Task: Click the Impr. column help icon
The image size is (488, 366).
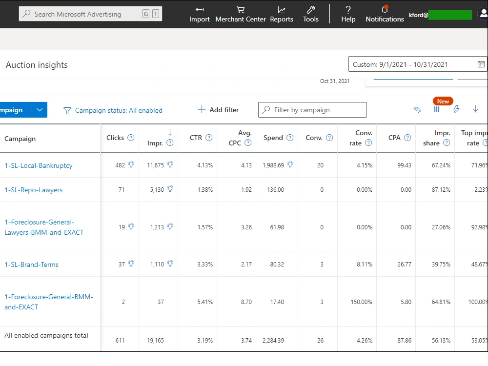Action: pos(170,142)
